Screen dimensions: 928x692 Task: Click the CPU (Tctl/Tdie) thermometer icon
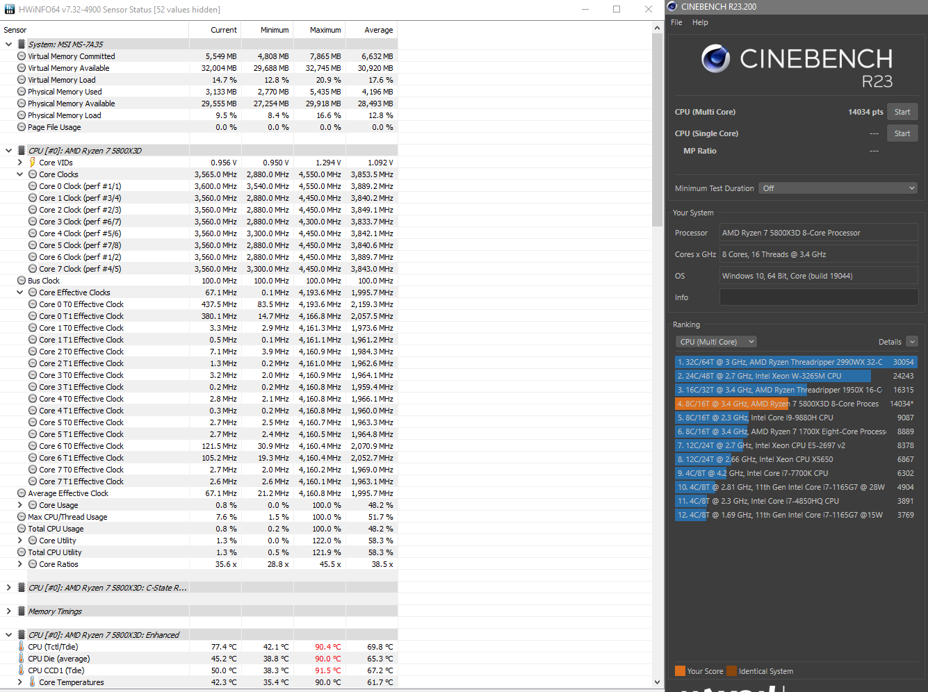coord(21,647)
